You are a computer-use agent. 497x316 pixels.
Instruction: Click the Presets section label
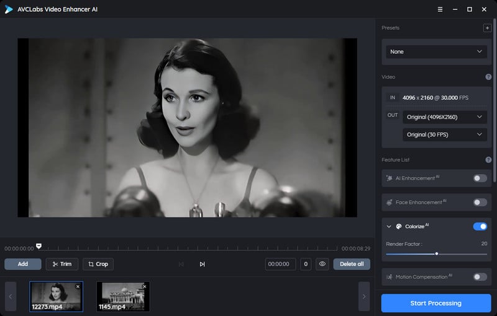pyautogui.click(x=390, y=28)
